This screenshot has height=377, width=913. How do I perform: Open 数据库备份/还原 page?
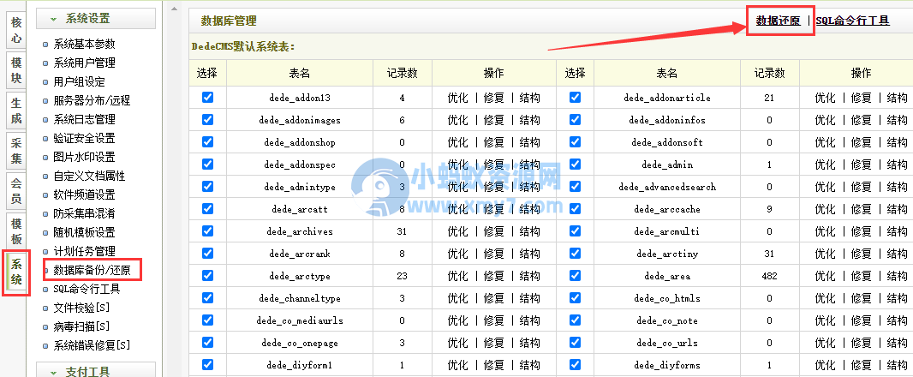[x=92, y=271]
